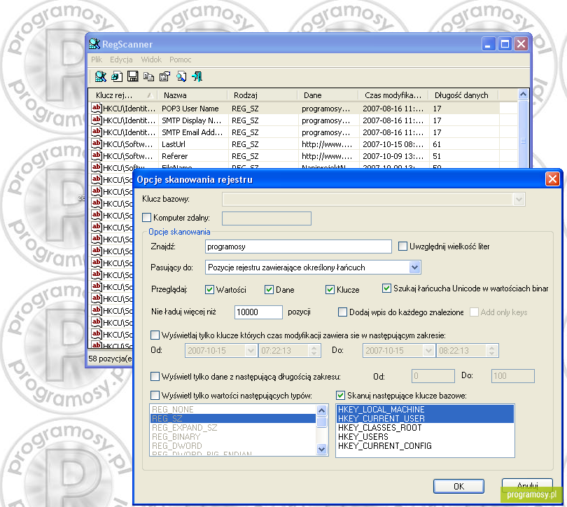Uncheck the Wartości checkbox
The width and height of the screenshot is (567, 507).
[209, 290]
